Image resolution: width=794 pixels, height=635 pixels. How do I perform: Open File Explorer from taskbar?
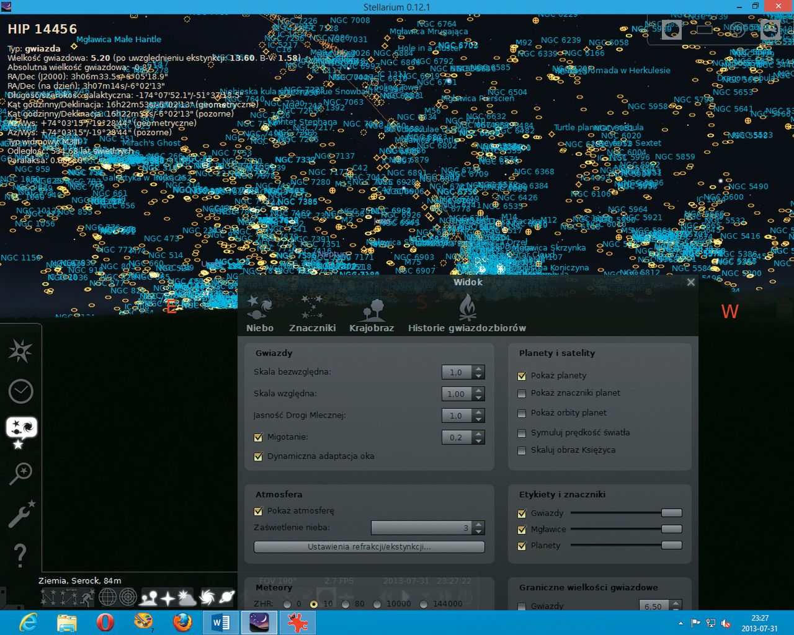click(66, 622)
